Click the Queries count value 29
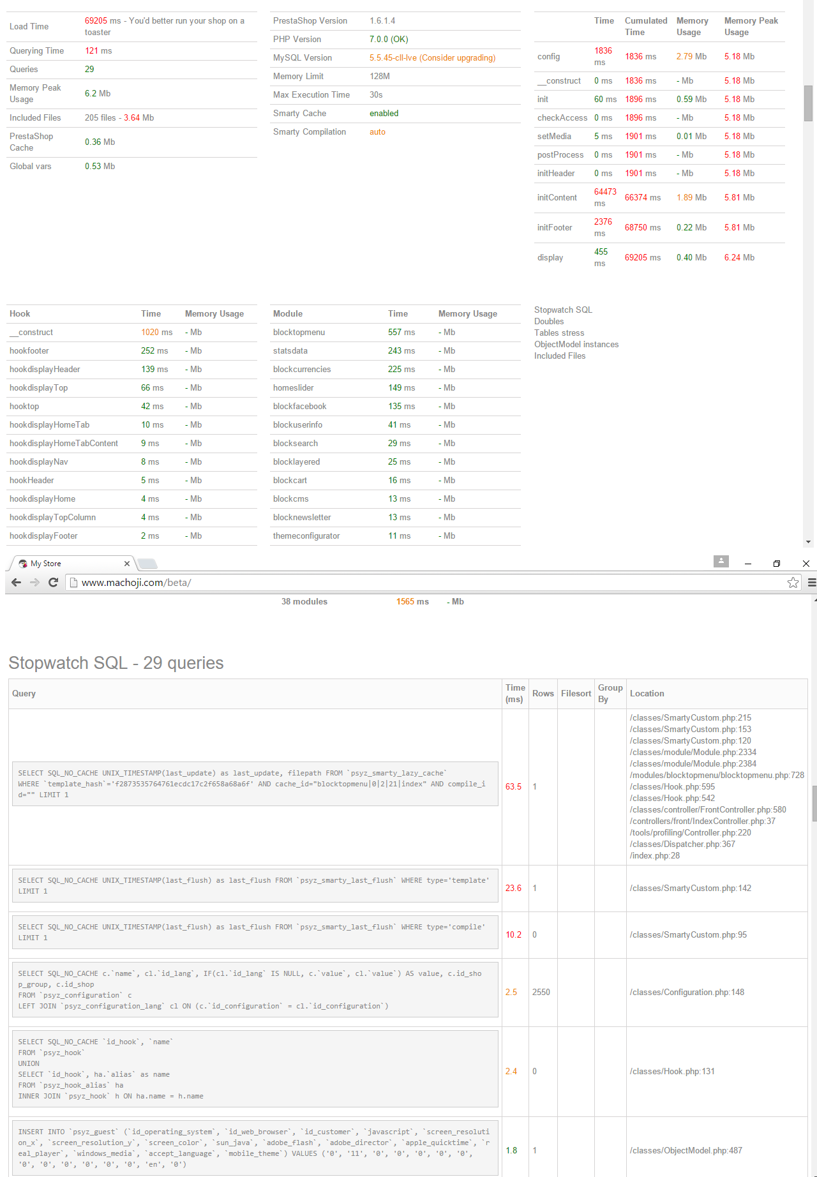 pos(89,70)
